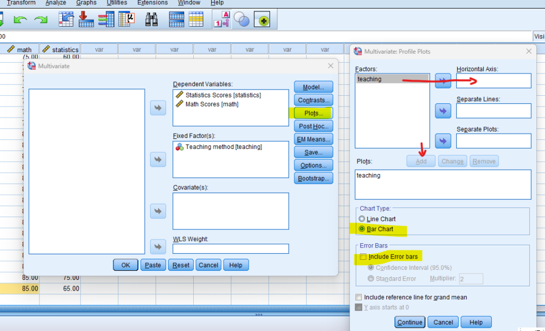Click the green Undo arrow icon
Screen dimensions: 545x331
20,20
